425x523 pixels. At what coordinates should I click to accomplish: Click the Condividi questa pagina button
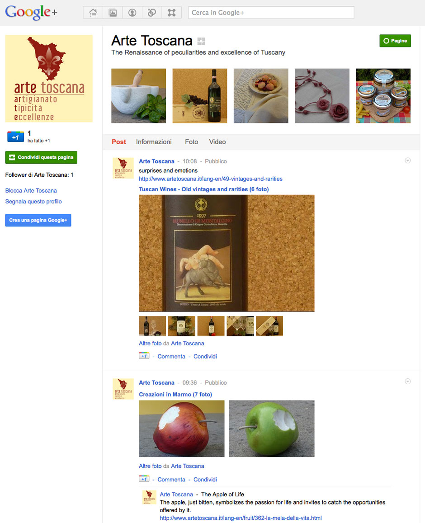point(41,157)
